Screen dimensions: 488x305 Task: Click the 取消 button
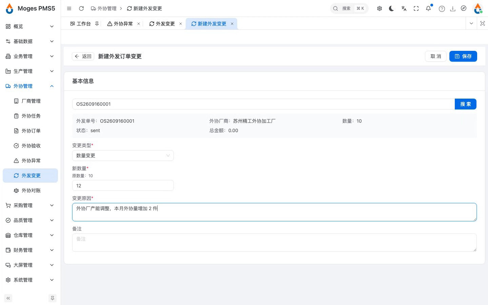point(436,56)
